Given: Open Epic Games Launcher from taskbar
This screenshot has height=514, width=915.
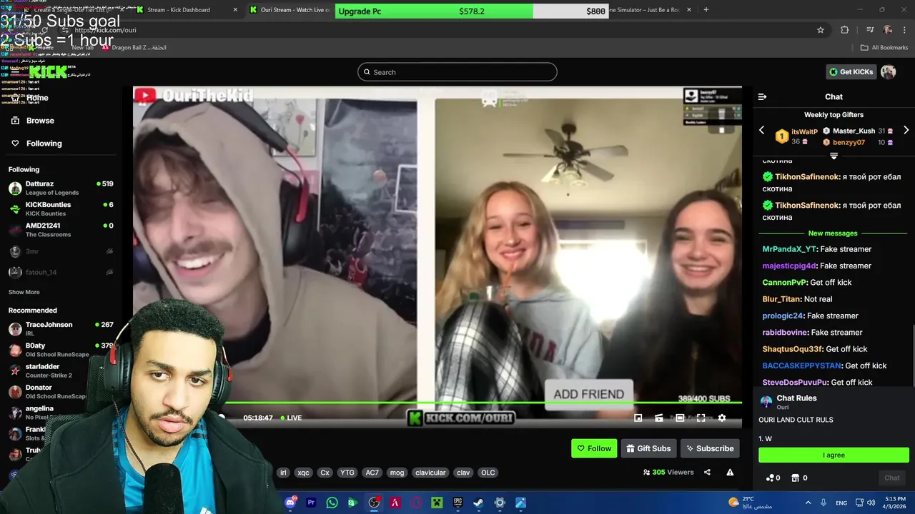Looking at the screenshot, I should click(457, 503).
